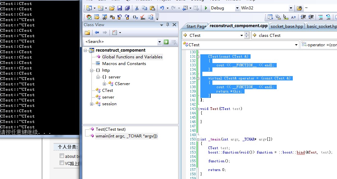Expand the session class node
The image size is (337, 179).
coord(92,104)
